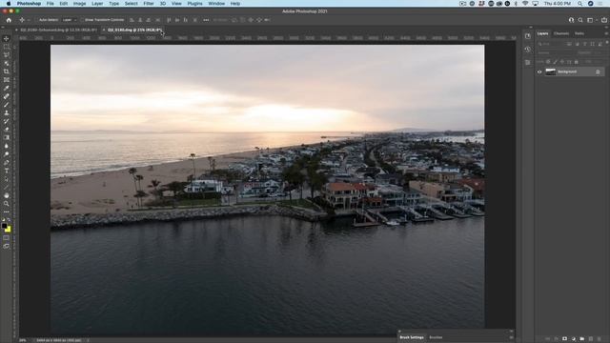Select the Blur tool
The width and height of the screenshot is (610, 343).
(x=7, y=146)
